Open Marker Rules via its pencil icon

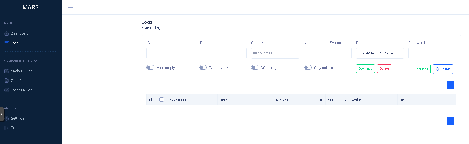tap(7, 71)
